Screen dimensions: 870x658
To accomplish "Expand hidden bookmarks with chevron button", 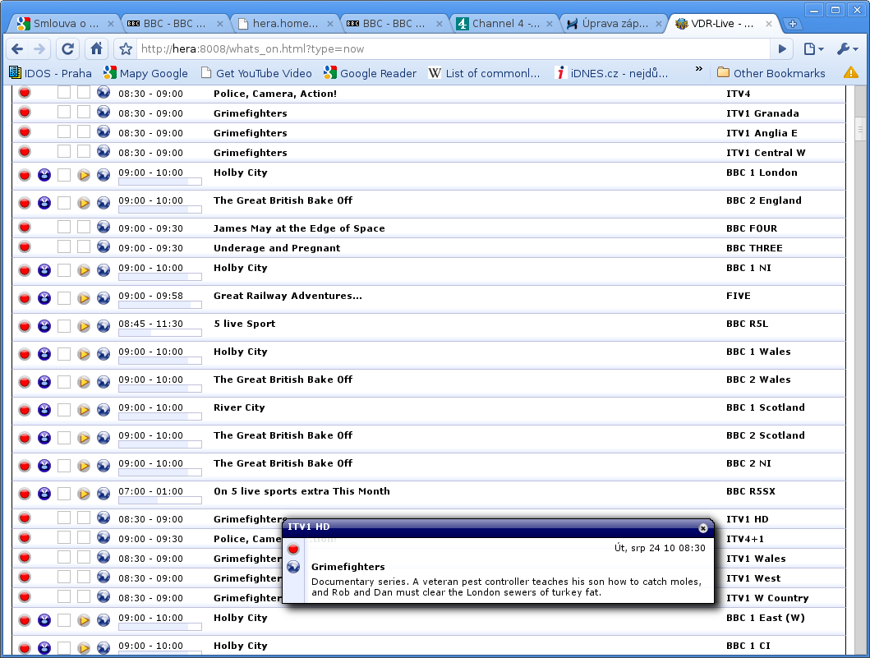I will [698, 69].
